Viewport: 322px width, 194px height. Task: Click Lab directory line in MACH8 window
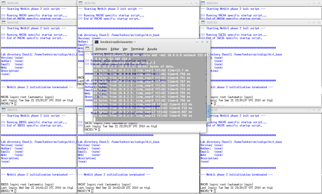point(118,35)
